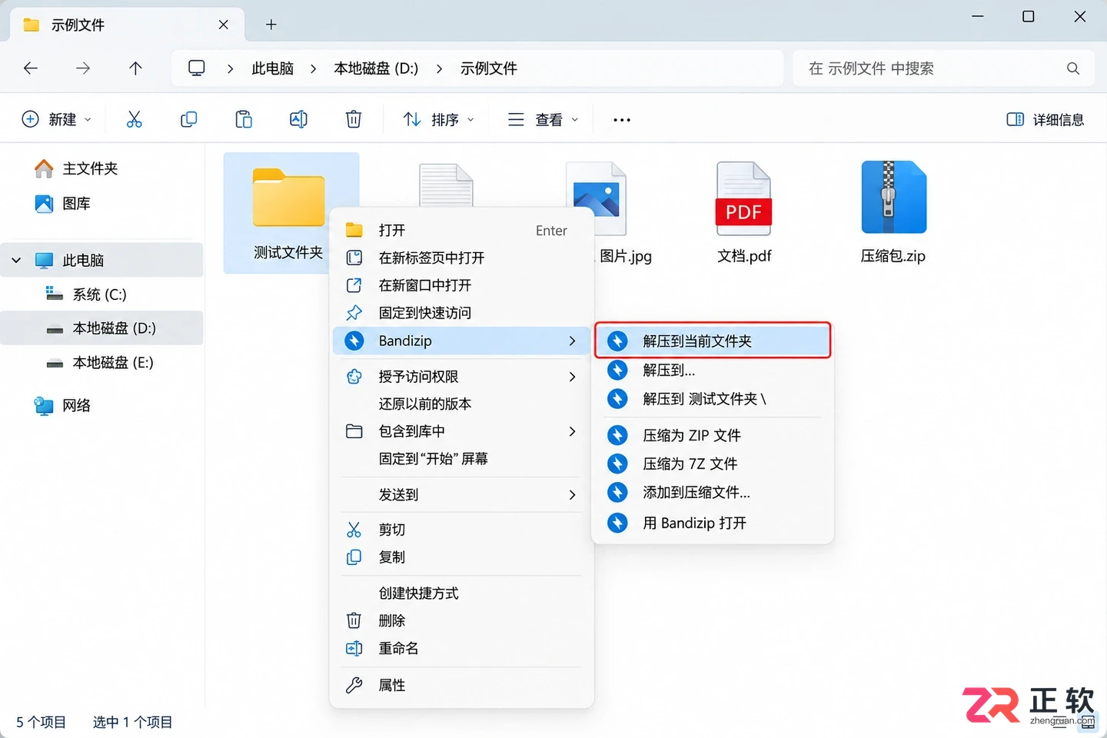The image size is (1107, 738).
Task: Click the Delete trash icon in toolbar
Action: 354,119
